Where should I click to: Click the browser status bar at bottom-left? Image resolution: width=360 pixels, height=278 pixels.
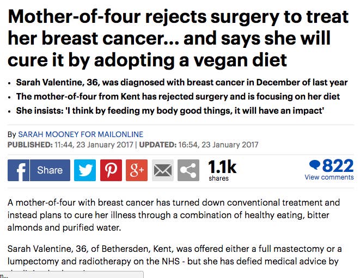click(72, 275)
